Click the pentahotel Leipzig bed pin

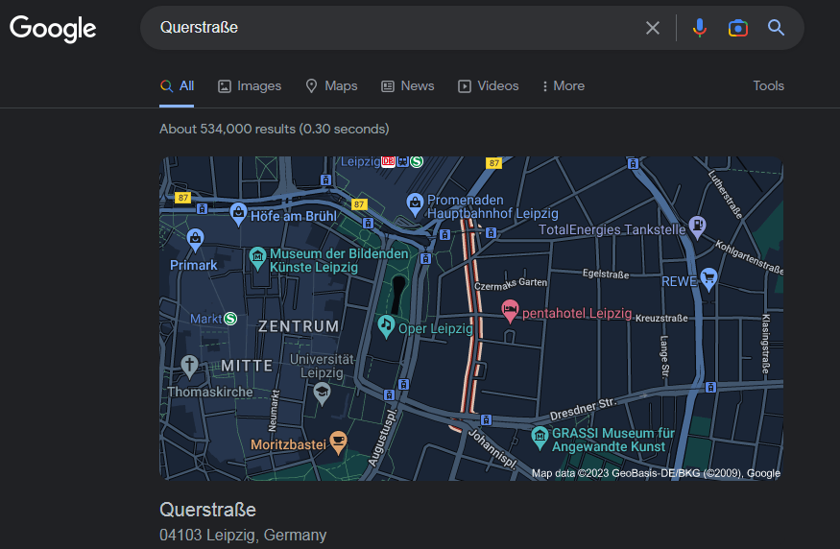click(x=510, y=311)
